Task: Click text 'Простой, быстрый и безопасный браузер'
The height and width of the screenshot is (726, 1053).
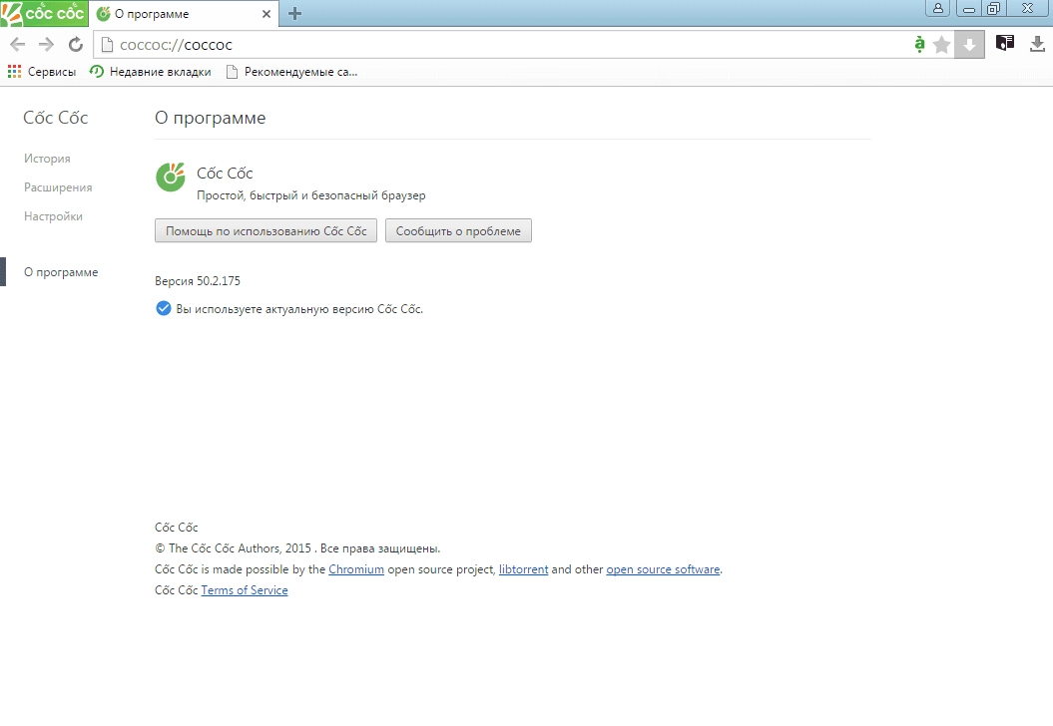Action: 311,195
